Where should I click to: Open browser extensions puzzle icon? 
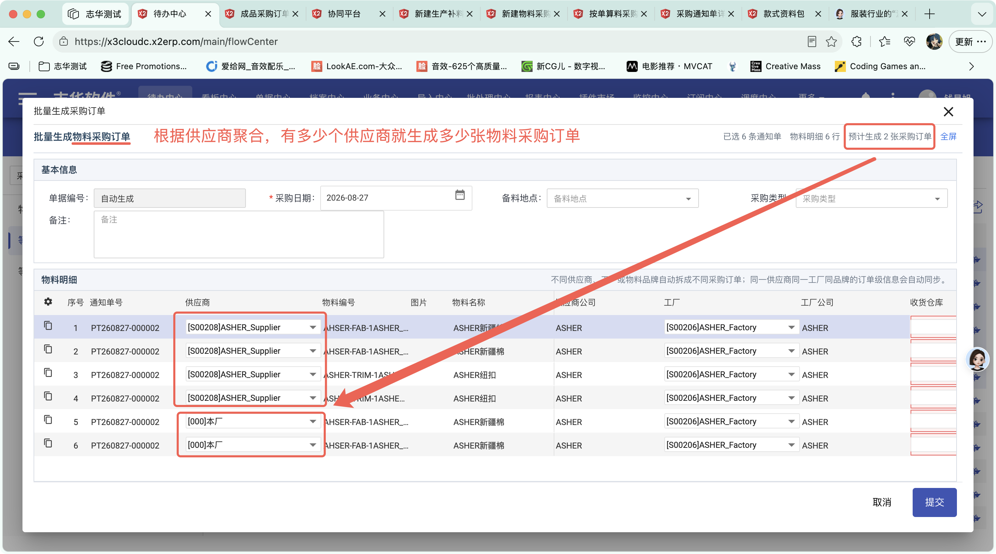coord(856,41)
